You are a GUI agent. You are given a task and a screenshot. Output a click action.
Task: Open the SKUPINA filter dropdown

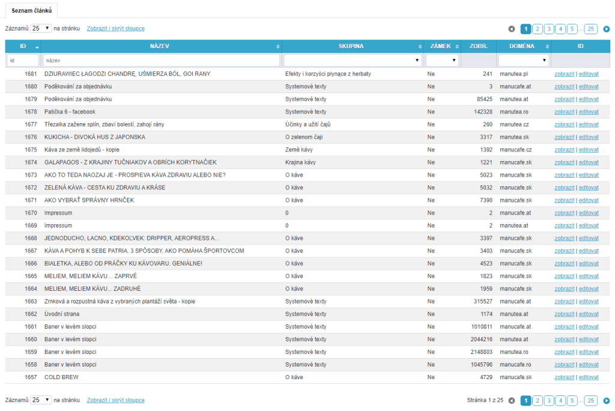click(352, 61)
